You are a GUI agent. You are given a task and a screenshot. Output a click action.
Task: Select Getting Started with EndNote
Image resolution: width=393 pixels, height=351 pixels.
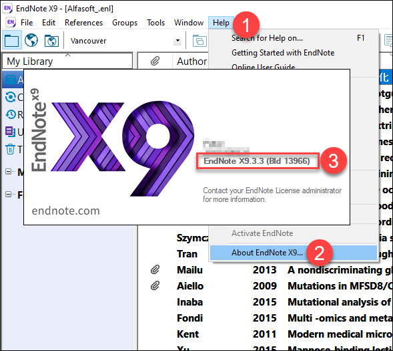coord(283,53)
